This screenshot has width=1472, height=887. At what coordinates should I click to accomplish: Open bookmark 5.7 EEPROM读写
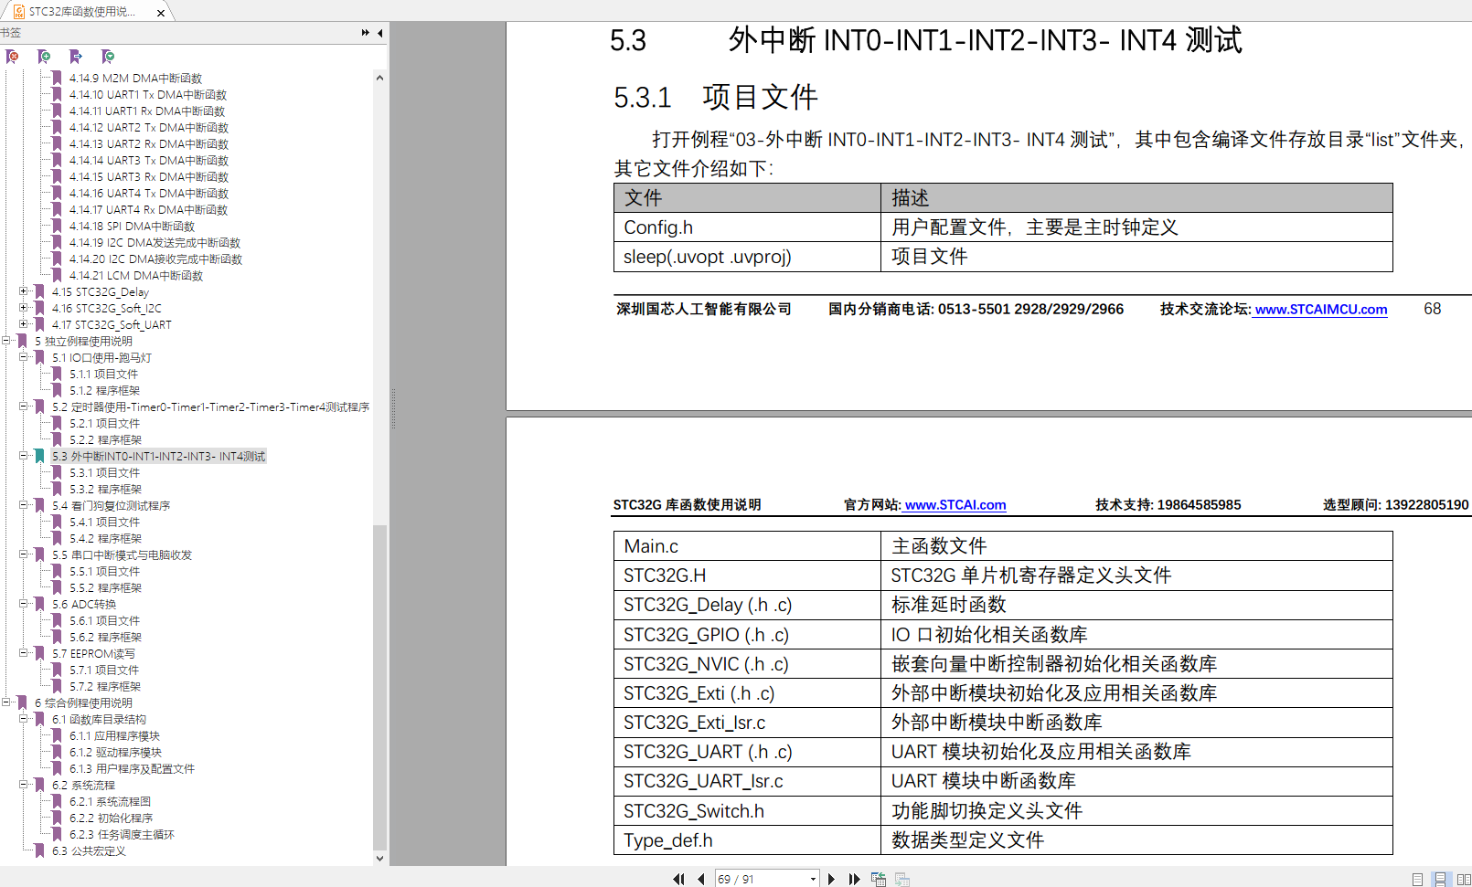[93, 654]
